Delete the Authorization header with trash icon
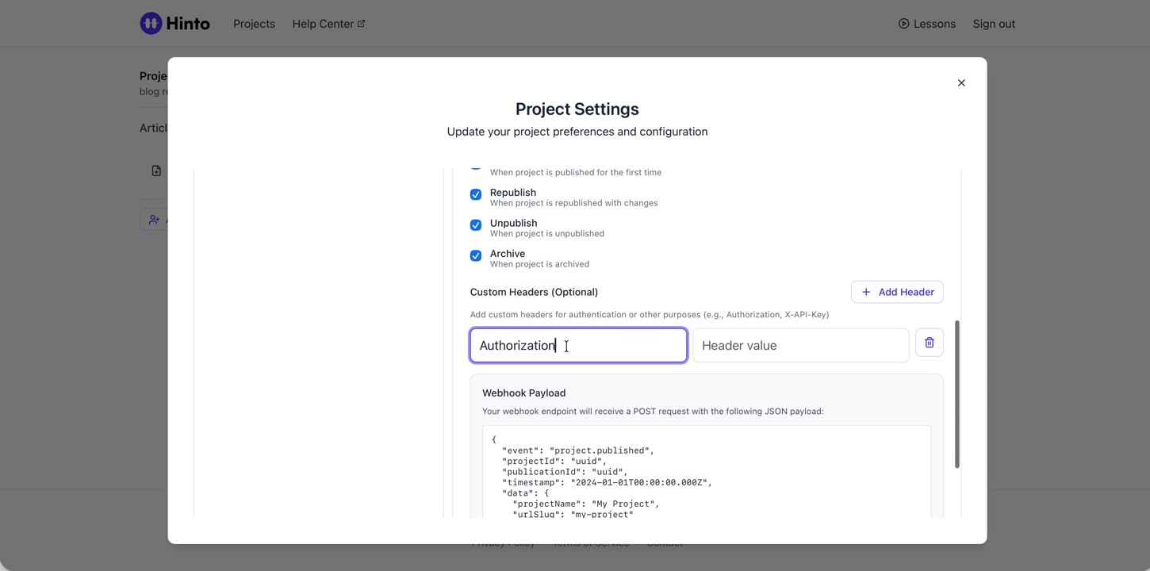 tap(929, 343)
